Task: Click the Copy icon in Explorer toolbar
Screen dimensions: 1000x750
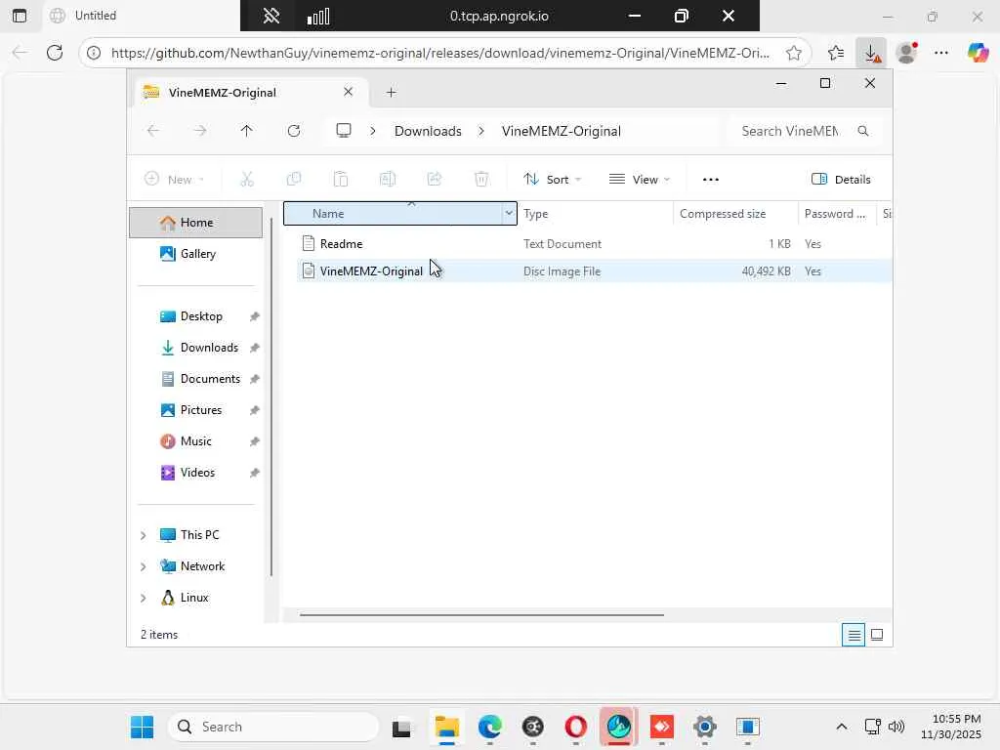Action: (x=294, y=180)
